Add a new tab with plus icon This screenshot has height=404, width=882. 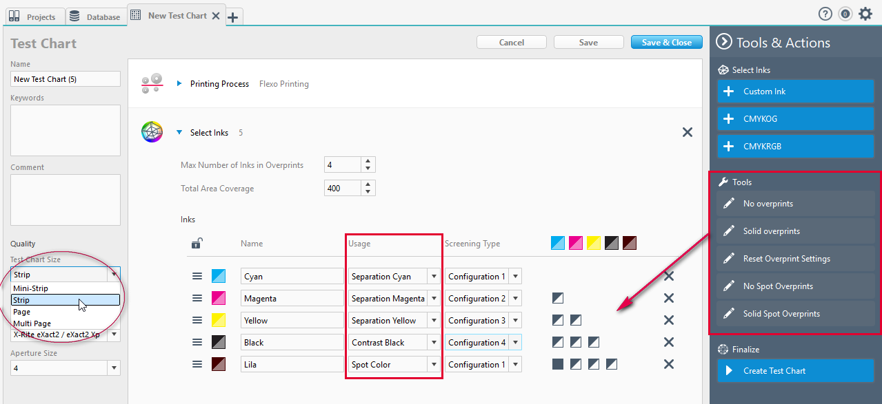(234, 17)
